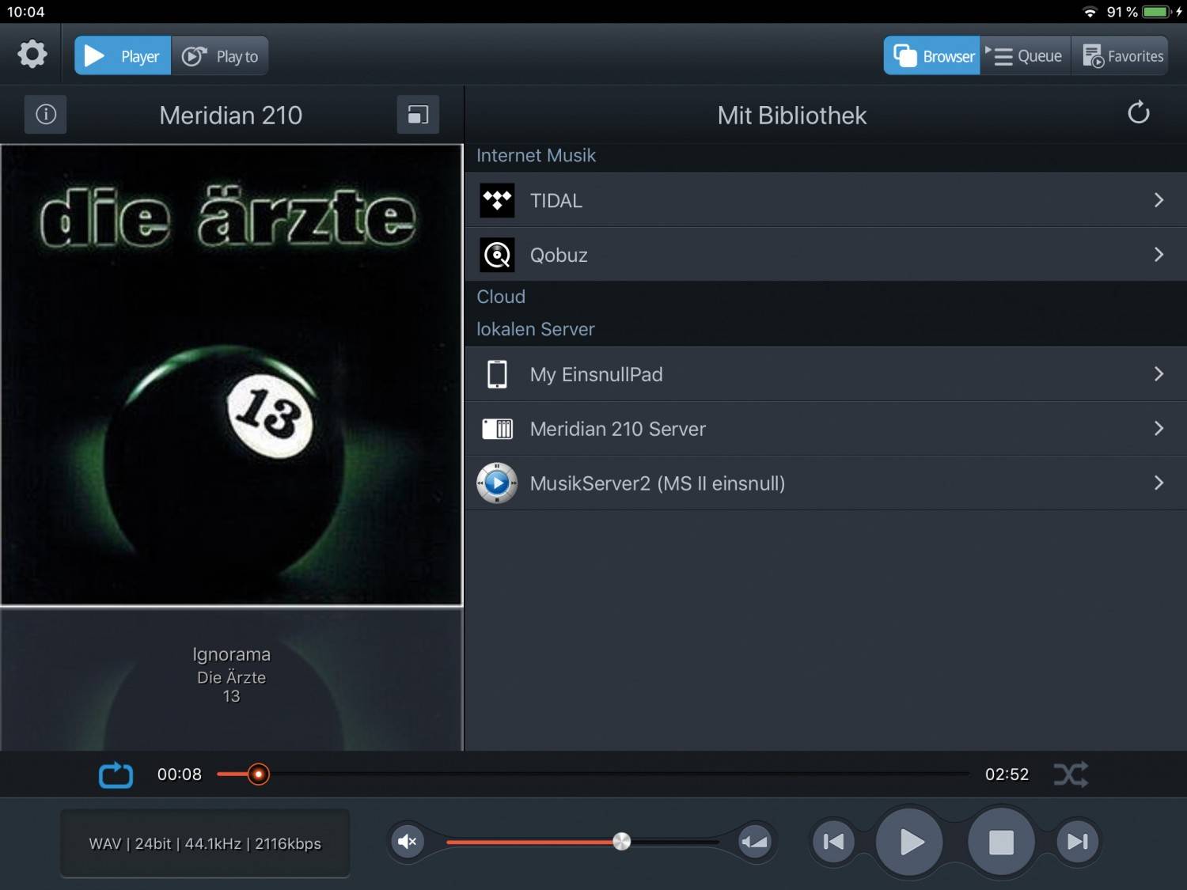
Task: Expand the My EinsnullPad chevron
Action: tap(1159, 374)
